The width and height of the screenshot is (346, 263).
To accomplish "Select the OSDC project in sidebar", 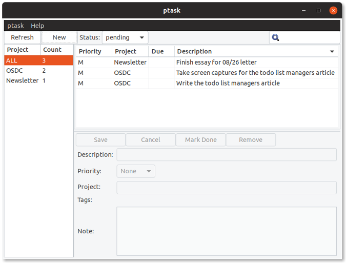I will (x=14, y=71).
